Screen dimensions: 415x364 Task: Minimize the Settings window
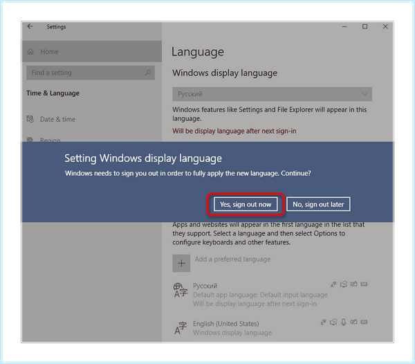click(x=344, y=26)
